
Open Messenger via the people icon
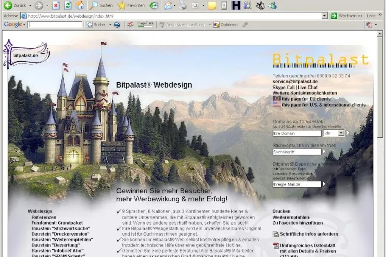273,5
